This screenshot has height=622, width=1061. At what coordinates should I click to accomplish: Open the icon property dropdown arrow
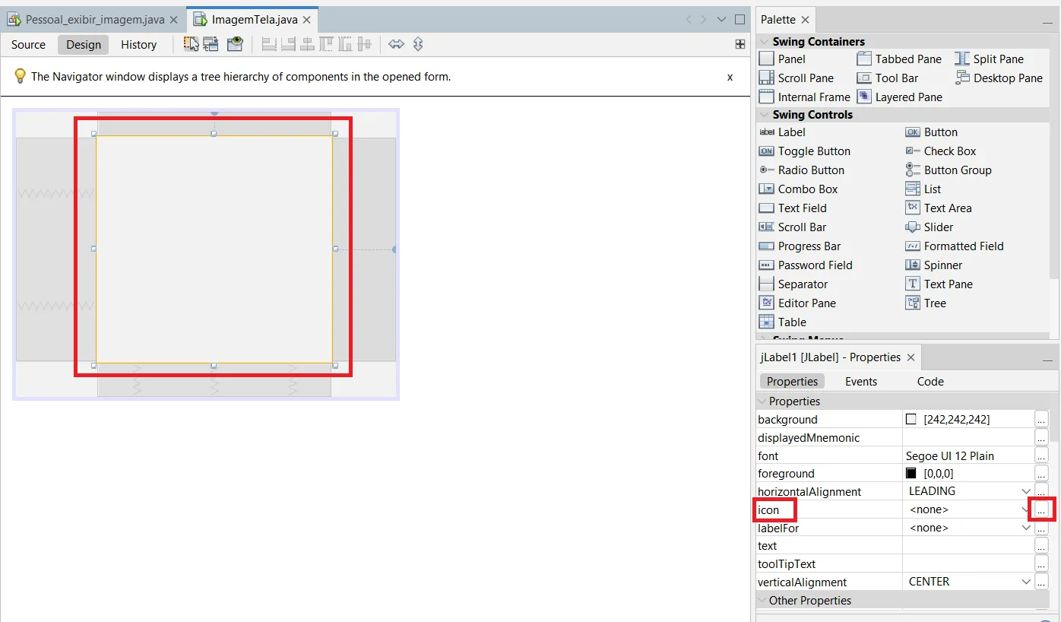pyautogui.click(x=1025, y=509)
